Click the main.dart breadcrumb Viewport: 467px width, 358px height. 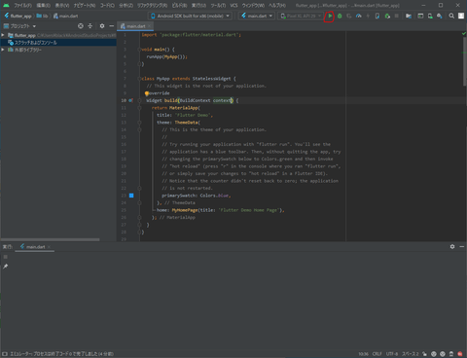pyautogui.click(x=65, y=16)
